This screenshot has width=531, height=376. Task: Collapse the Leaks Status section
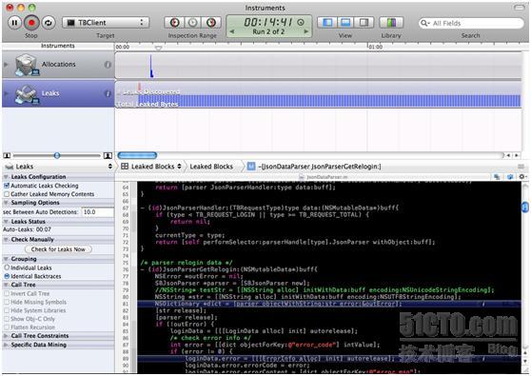[x=6, y=222]
